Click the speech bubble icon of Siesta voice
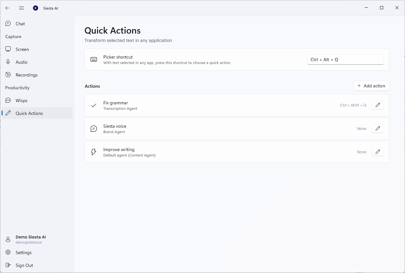Screen dimensions: 405x273 [94, 129]
